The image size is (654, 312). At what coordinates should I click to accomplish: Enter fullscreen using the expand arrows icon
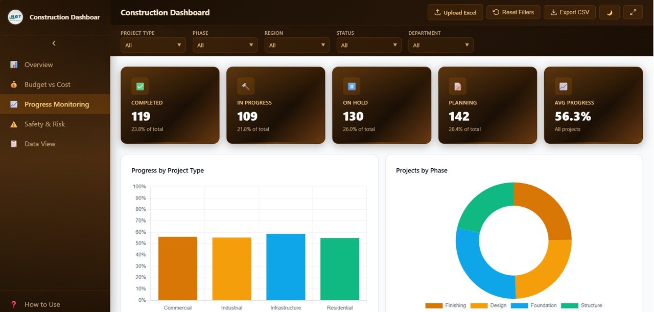633,12
